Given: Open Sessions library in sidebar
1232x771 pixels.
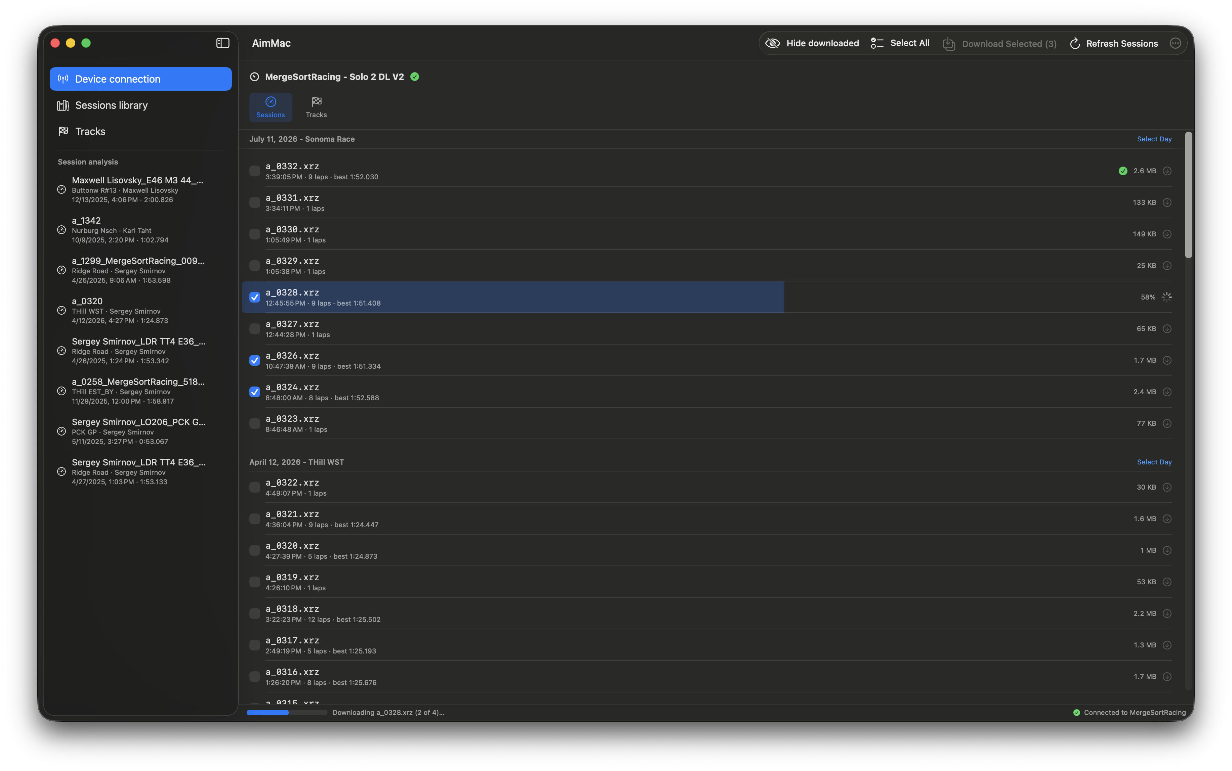Looking at the screenshot, I should 140,105.
